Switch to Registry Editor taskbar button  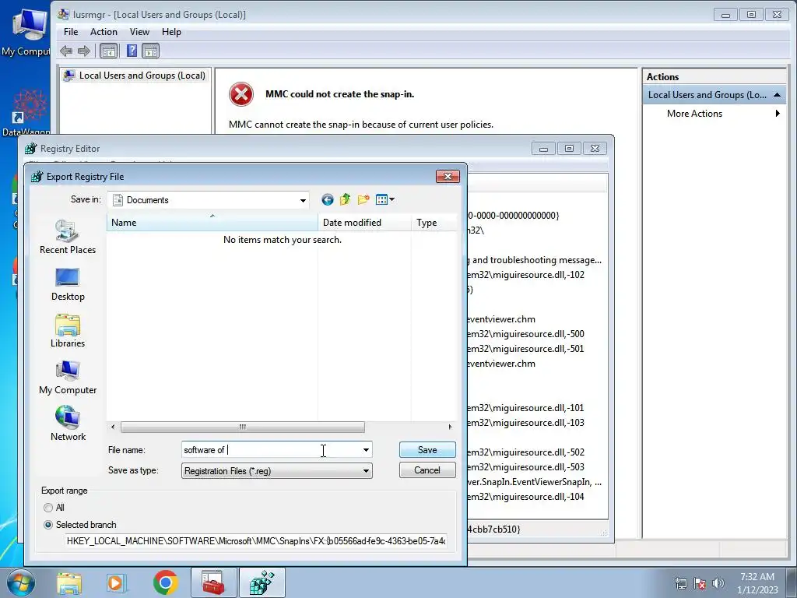click(x=262, y=582)
